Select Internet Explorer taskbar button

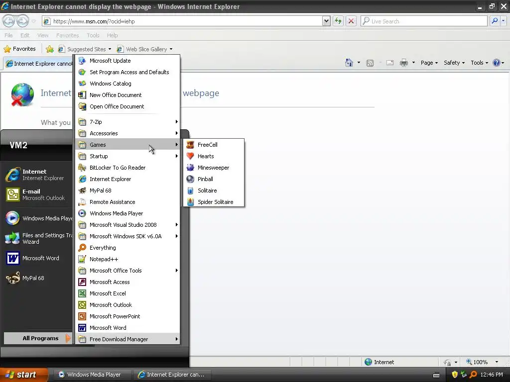172,375
